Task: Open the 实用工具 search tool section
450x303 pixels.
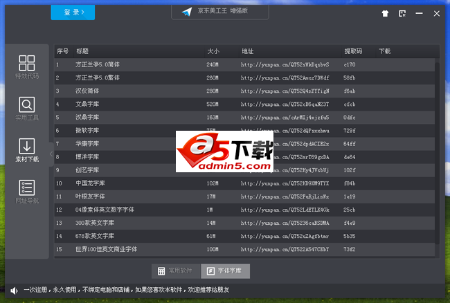Action: (27, 109)
